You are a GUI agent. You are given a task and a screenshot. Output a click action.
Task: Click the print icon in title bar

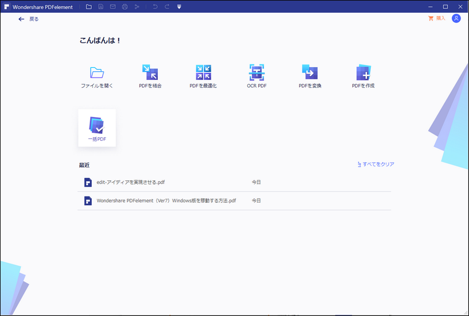point(125,6)
